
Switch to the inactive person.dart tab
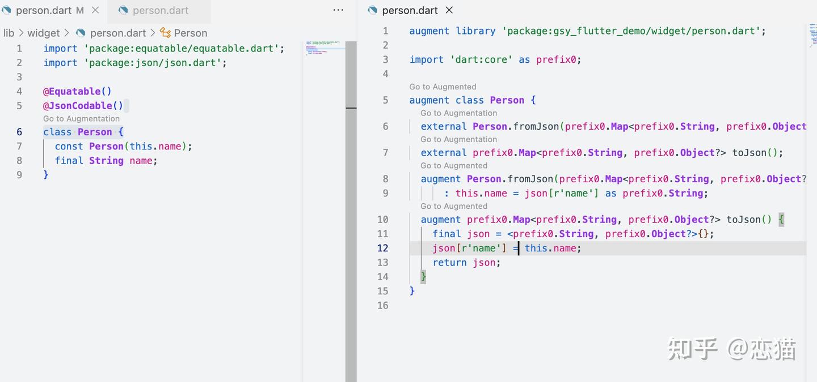click(x=161, y=10)
